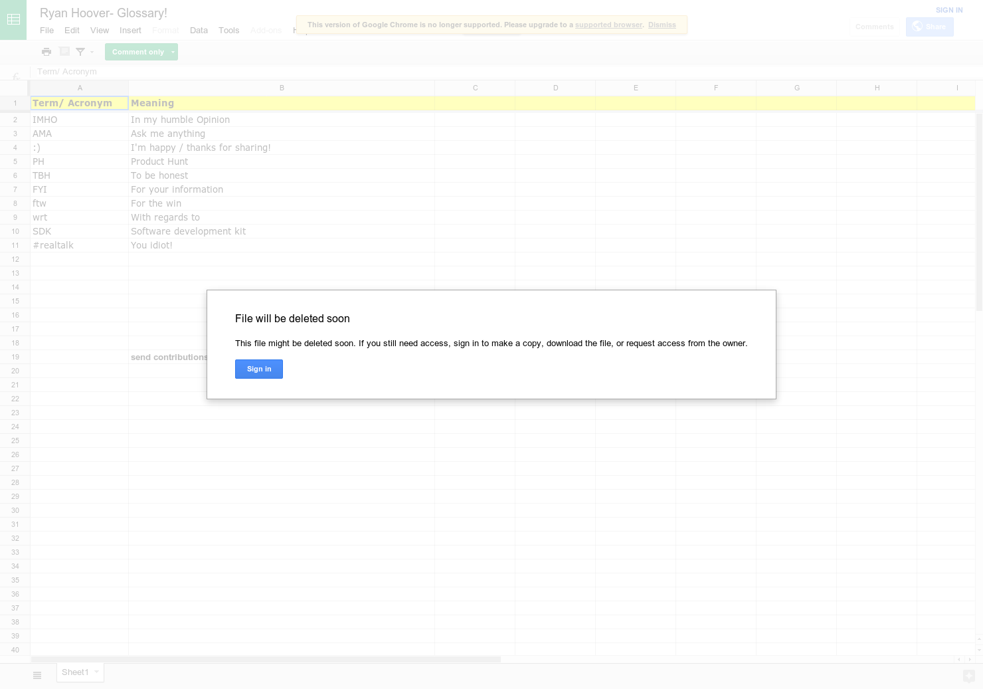Open the Insert menu

click(x=130, y=31)
